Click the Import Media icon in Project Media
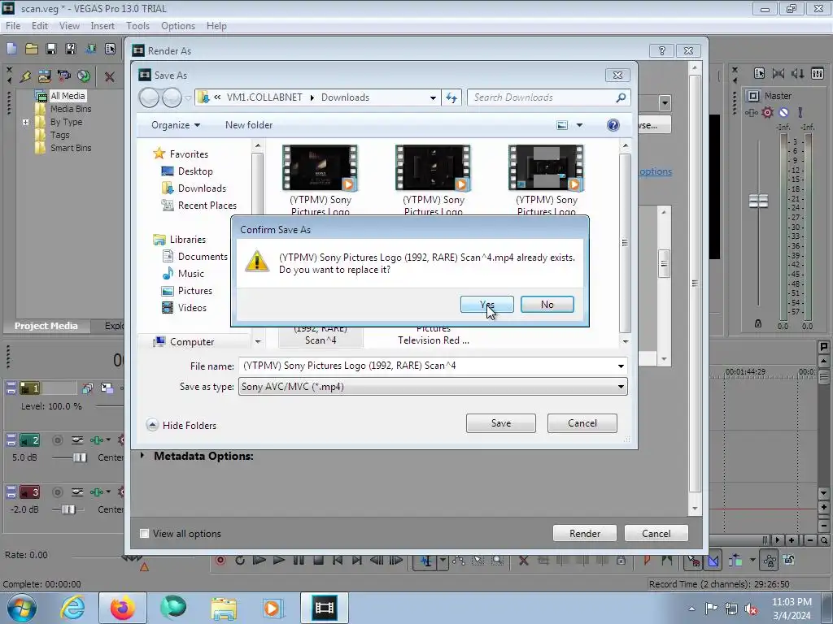Screen dimensions: 833x624 pos(44,76)
